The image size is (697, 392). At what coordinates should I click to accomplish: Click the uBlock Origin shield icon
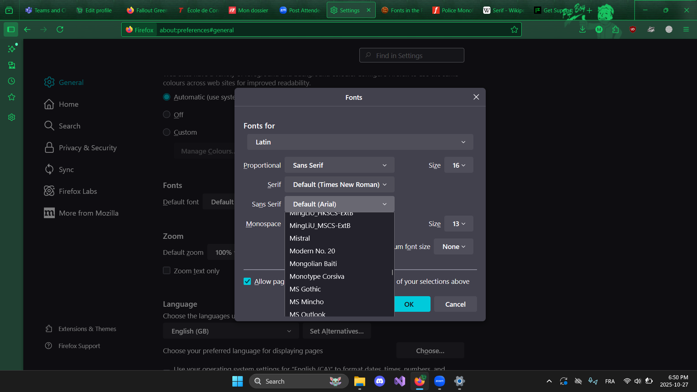(633, 30)
